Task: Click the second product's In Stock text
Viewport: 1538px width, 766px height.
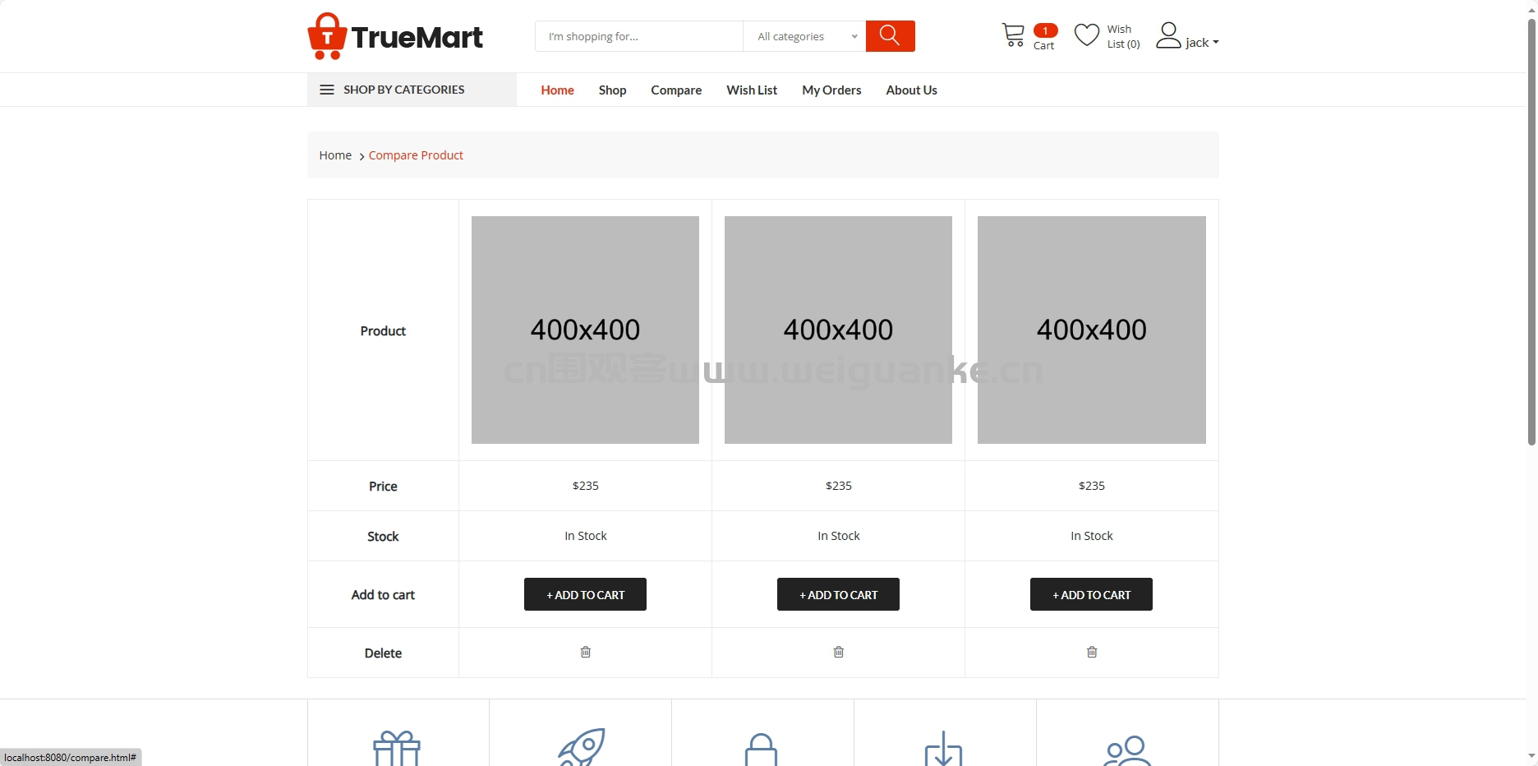Action: click(x=839, y=536)
